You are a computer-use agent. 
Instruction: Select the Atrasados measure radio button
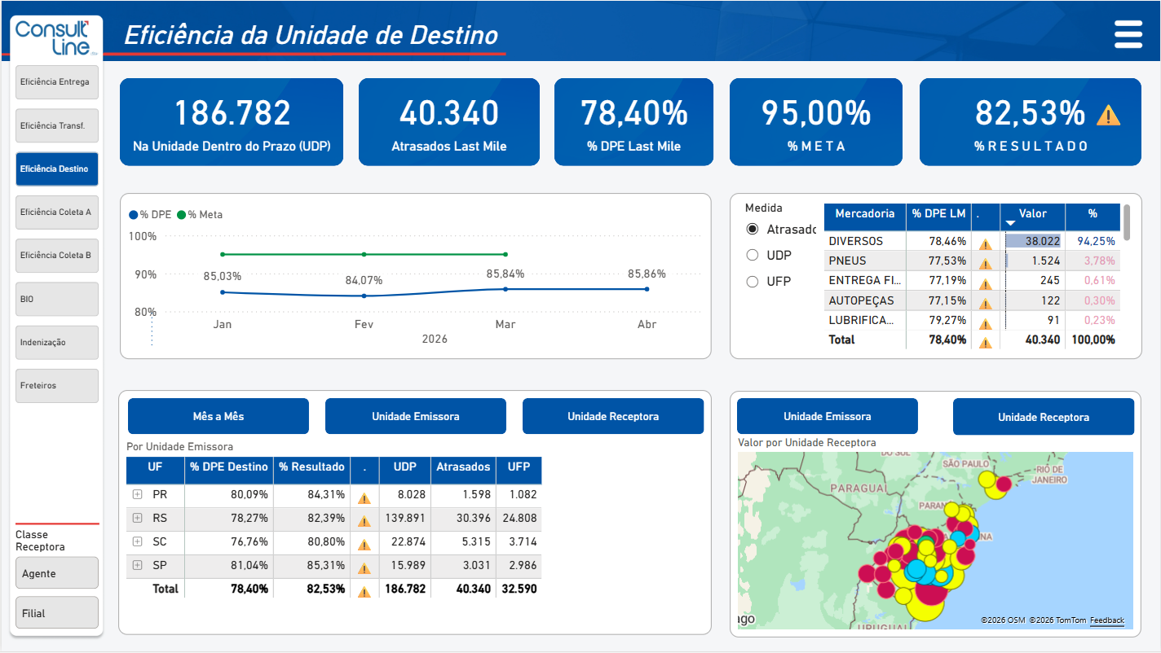(x=753, y=230)
